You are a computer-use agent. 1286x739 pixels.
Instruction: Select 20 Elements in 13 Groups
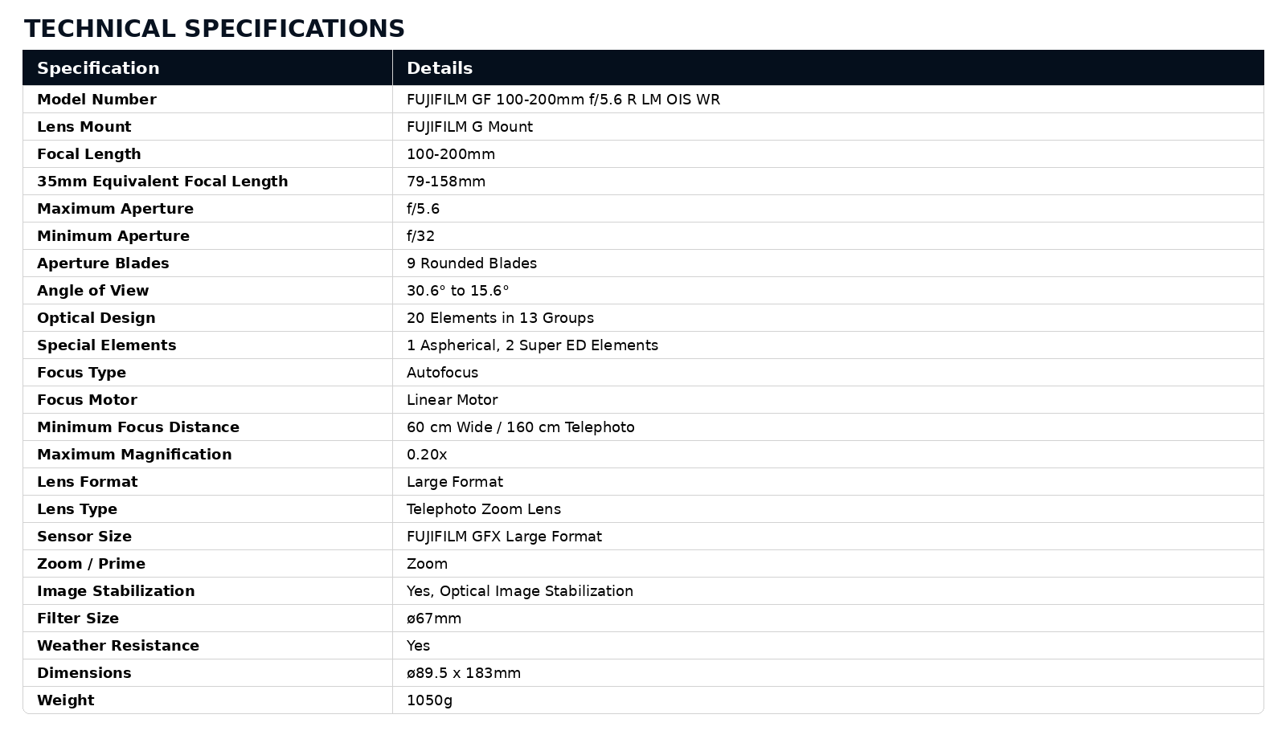(x=500, y=318)
